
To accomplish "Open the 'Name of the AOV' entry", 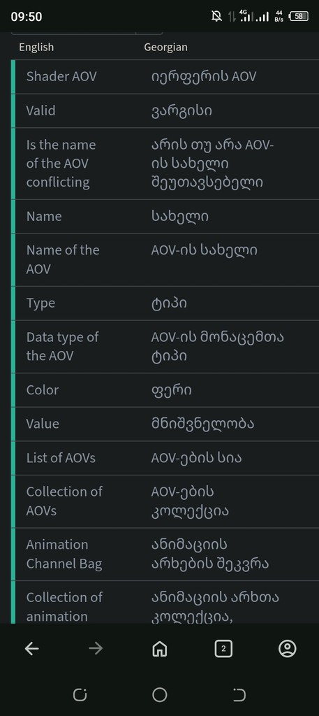I will point(165,260).
